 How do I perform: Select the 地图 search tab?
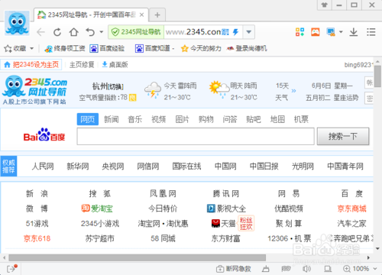[x=277, y=119]
